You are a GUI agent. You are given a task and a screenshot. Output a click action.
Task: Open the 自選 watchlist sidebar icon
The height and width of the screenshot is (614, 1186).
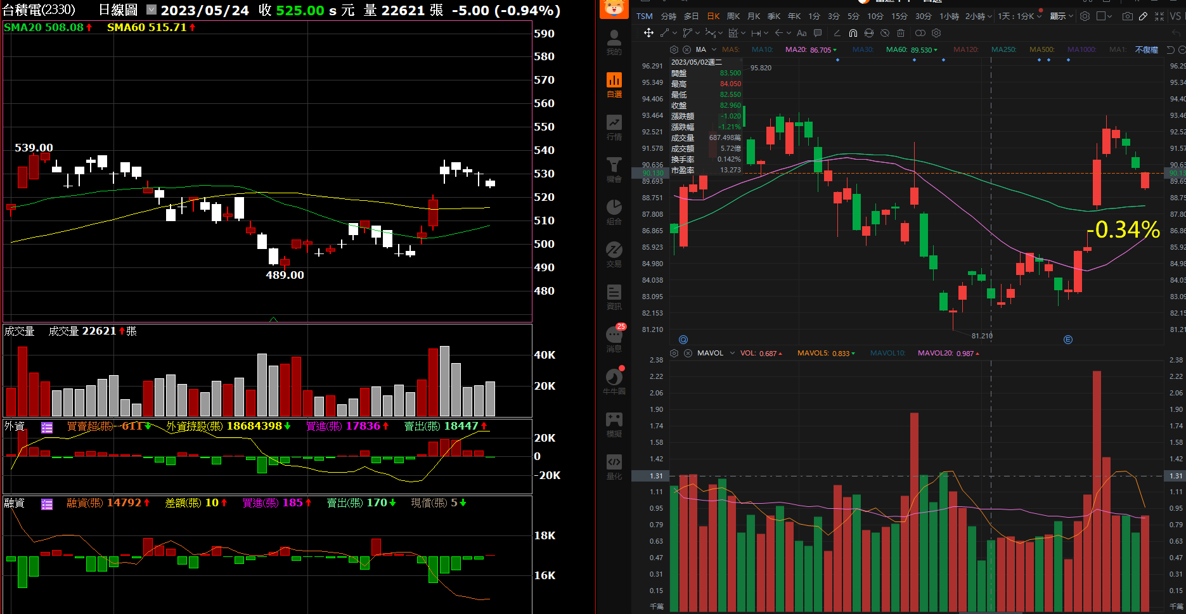(x=614, y=85)
